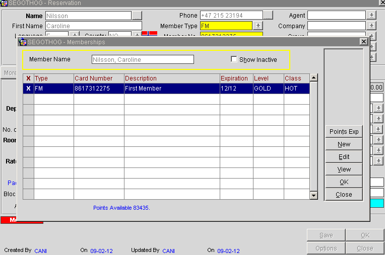Screen dimensions: 385x255
Task: Click the Member Name field
Action: 143,59
